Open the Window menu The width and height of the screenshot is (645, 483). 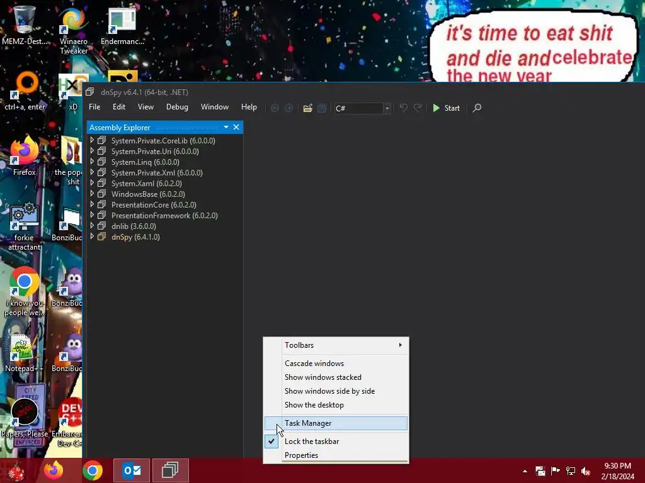point(215,107)
